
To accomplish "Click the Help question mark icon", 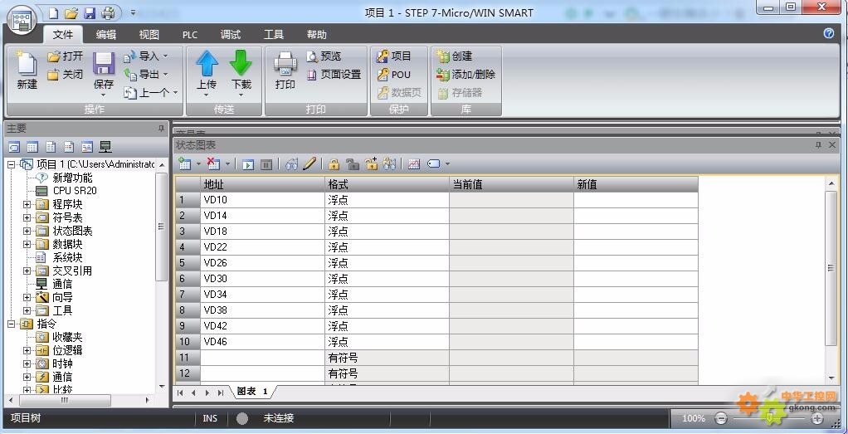I will pos(829,33).
